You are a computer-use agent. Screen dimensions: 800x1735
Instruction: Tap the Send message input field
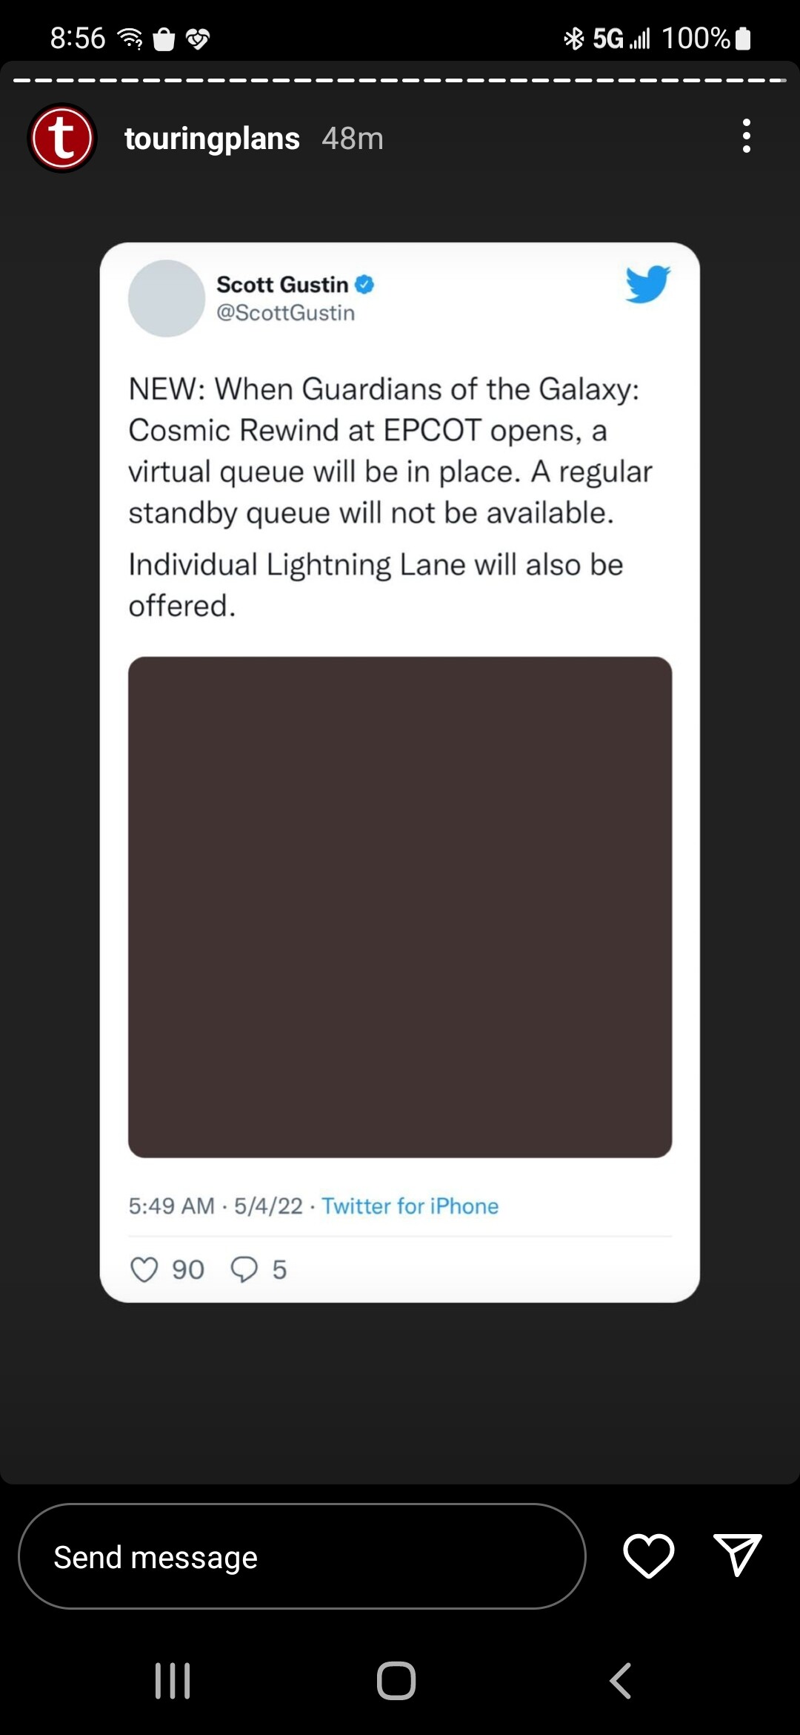[x=301, y=1556]
